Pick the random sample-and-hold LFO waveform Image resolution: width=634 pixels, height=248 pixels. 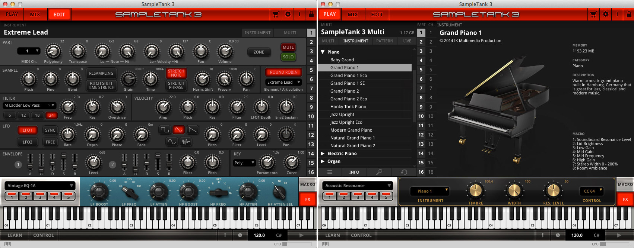186,142
